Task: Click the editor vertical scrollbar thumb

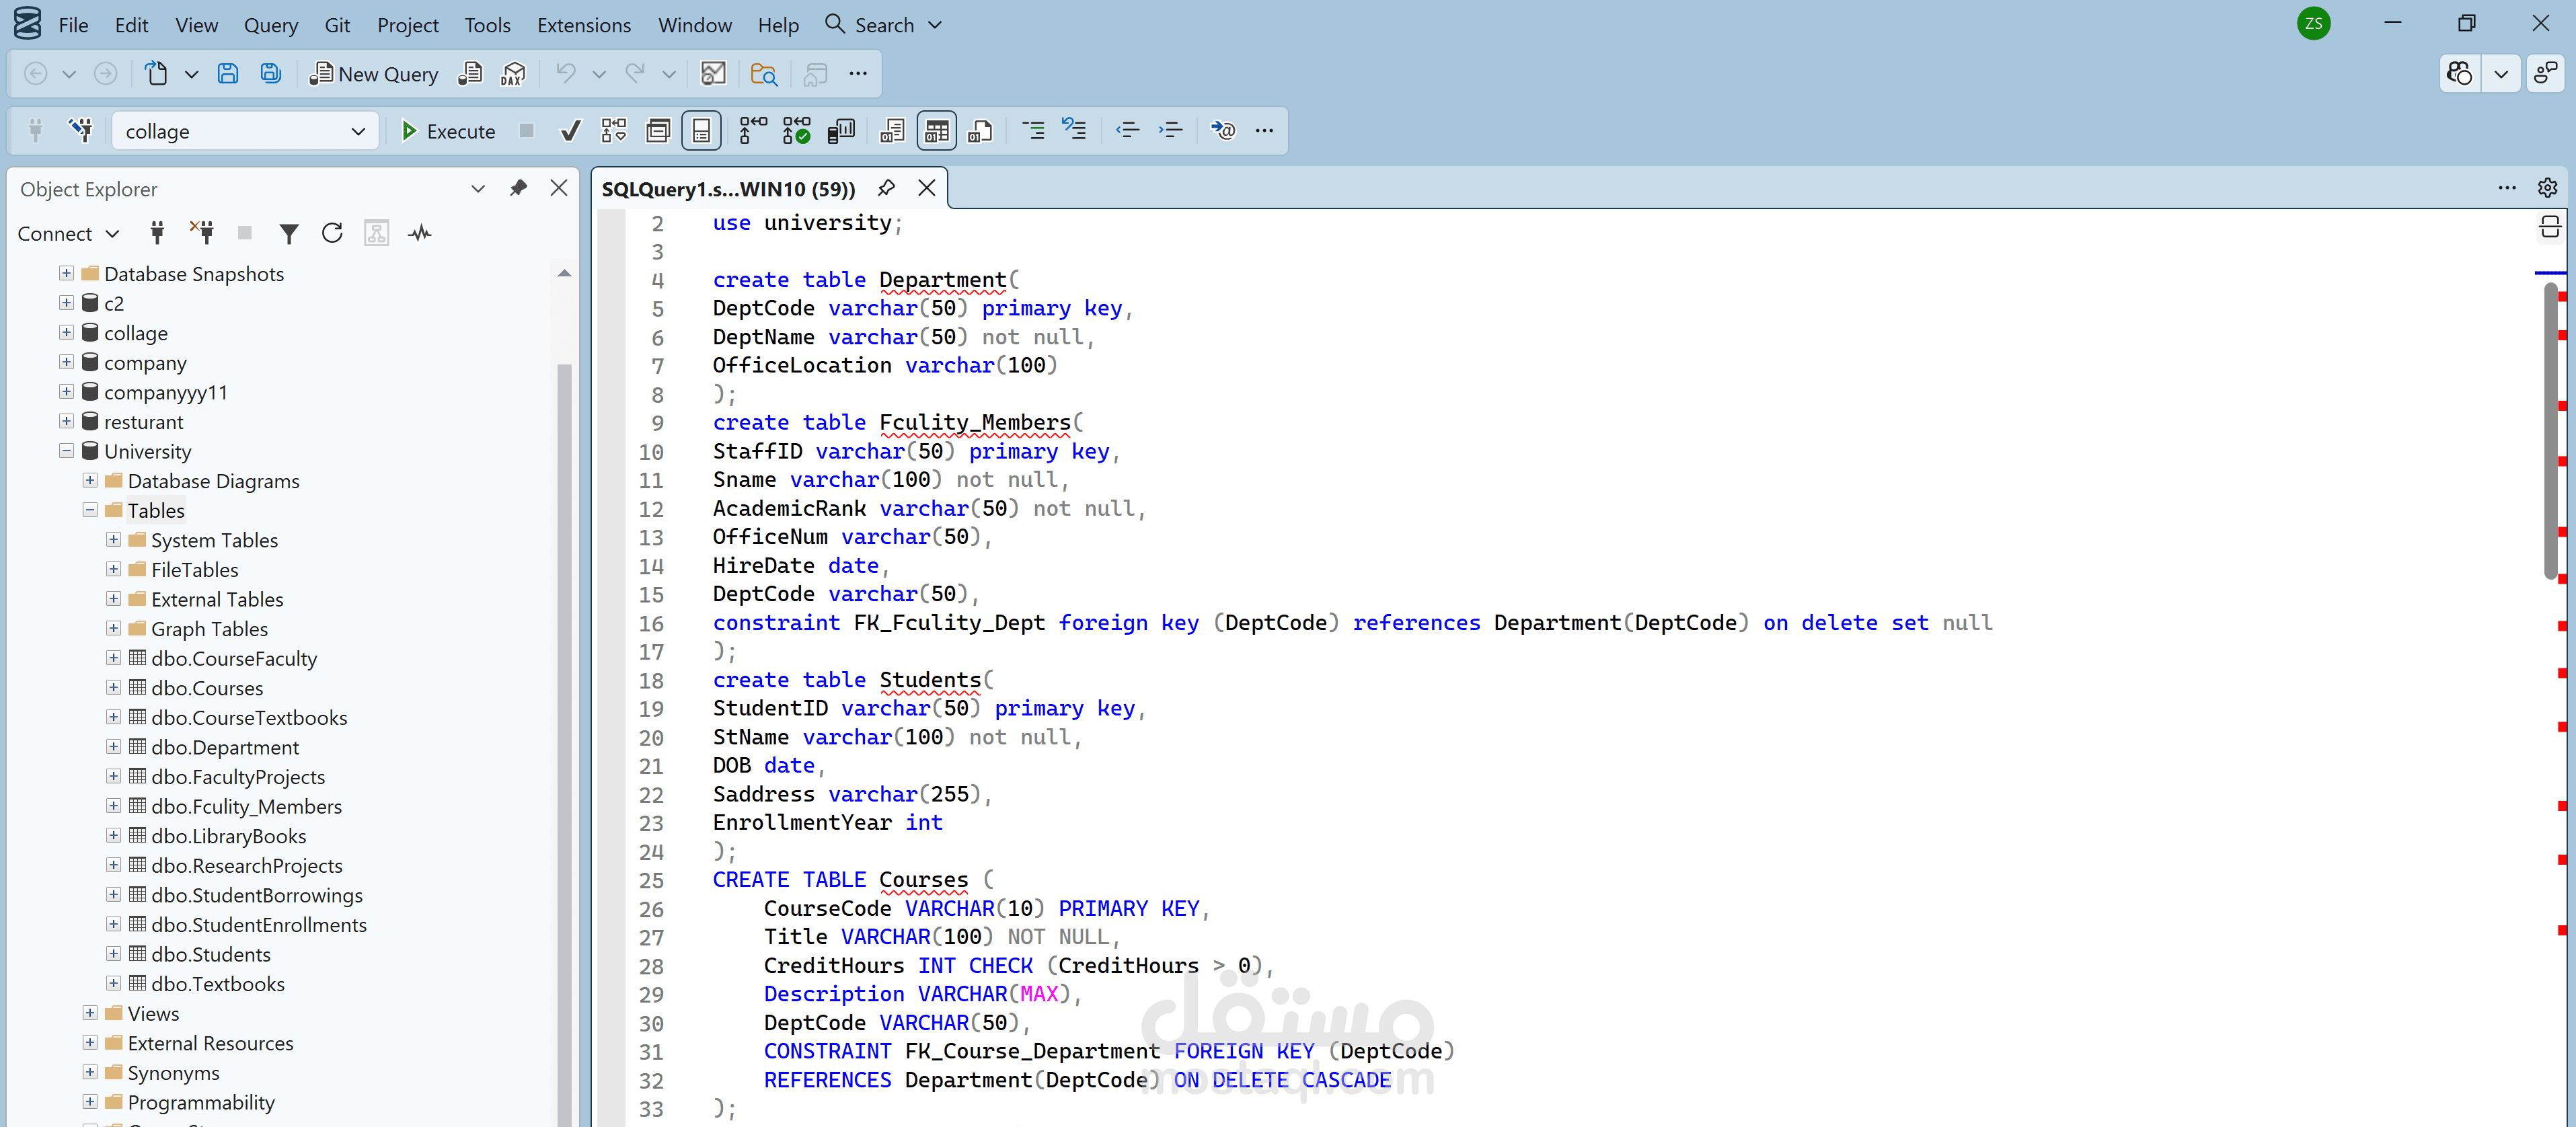Action: click(x=2550, y=430)
